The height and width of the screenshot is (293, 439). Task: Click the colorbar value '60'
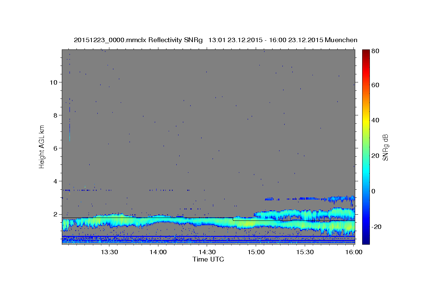pyautogui.click(x=375, y=85)
